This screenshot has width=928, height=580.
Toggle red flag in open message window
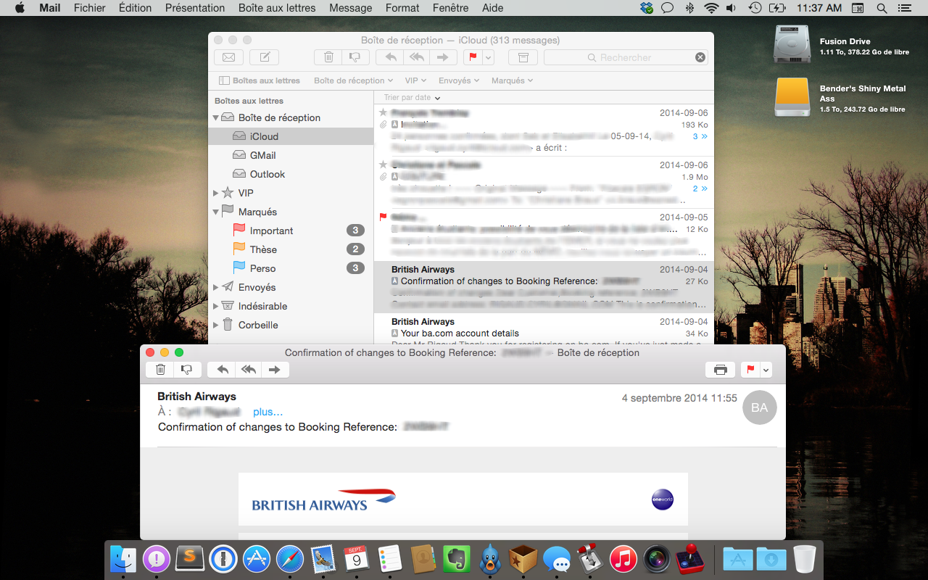[x=750, y=370]
